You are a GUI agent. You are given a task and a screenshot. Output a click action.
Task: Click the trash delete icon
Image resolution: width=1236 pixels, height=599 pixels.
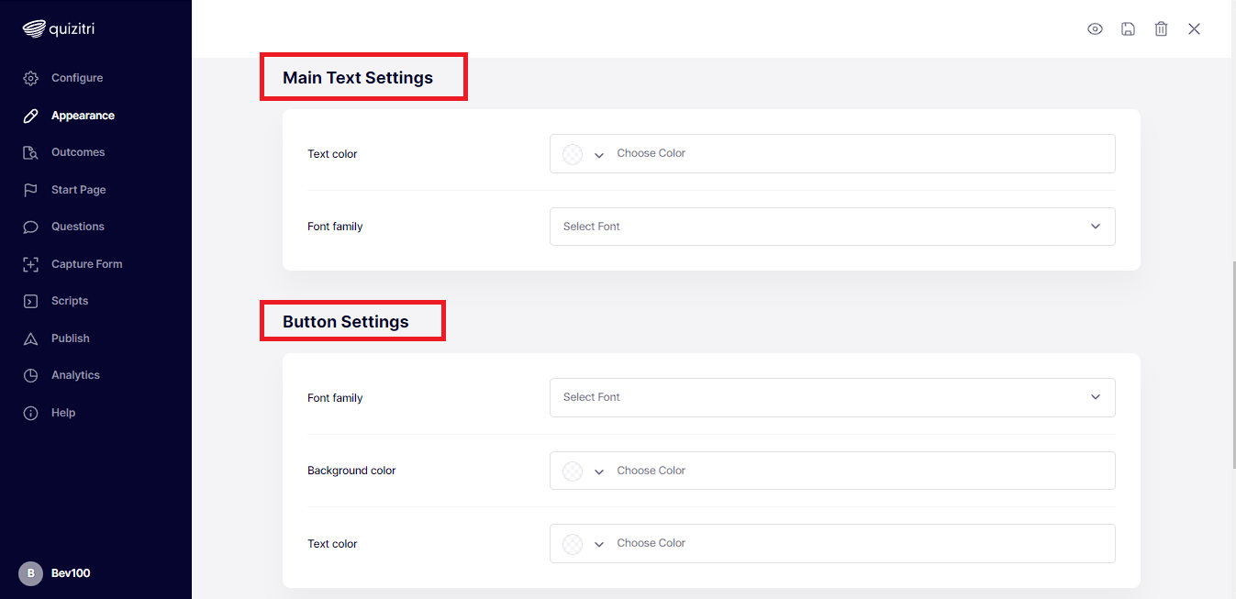click(1161, 29)
